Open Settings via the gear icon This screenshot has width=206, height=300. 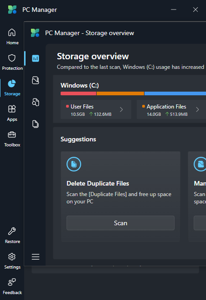point(12,257)
